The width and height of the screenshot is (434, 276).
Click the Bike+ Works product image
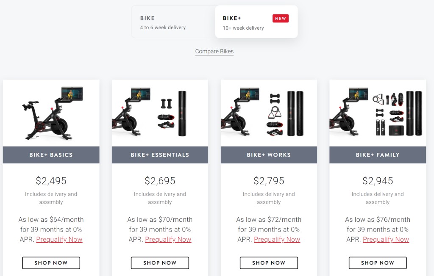coord(269,112)
